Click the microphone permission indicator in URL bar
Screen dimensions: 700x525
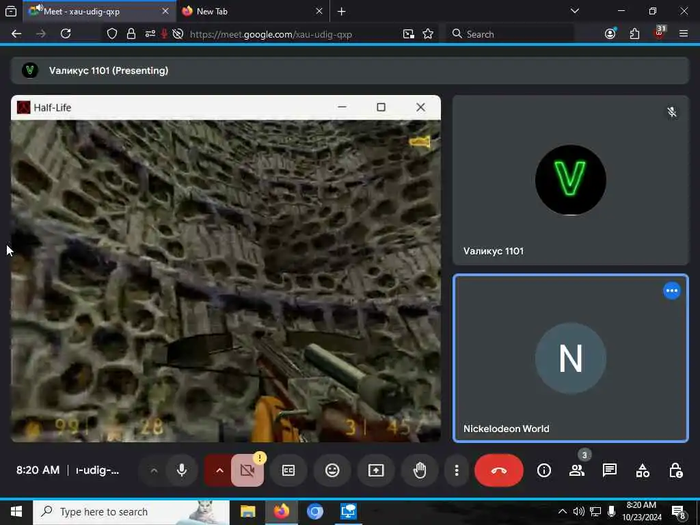pyautogui.click(x=164, y=34)
